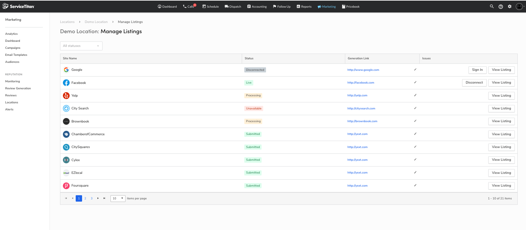The width and height of the screenshot is (526, 230).
Task: Edit the City Search link pencil
Action: 415,108
